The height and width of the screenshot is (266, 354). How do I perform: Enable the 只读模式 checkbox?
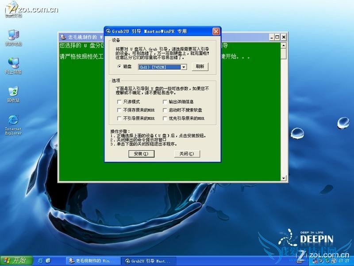pyautogui.click(x=119, y=102)
